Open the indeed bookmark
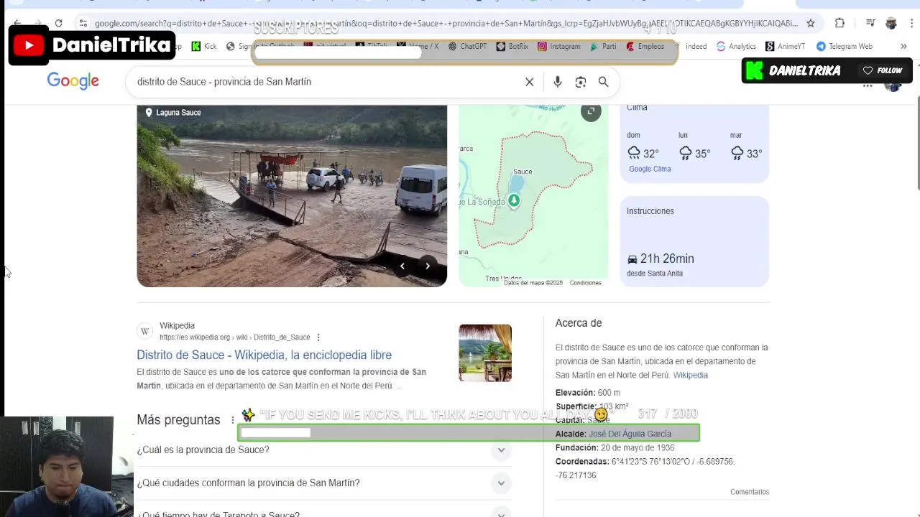The width and height of the screenshot is (920, 517). point(695,46)
